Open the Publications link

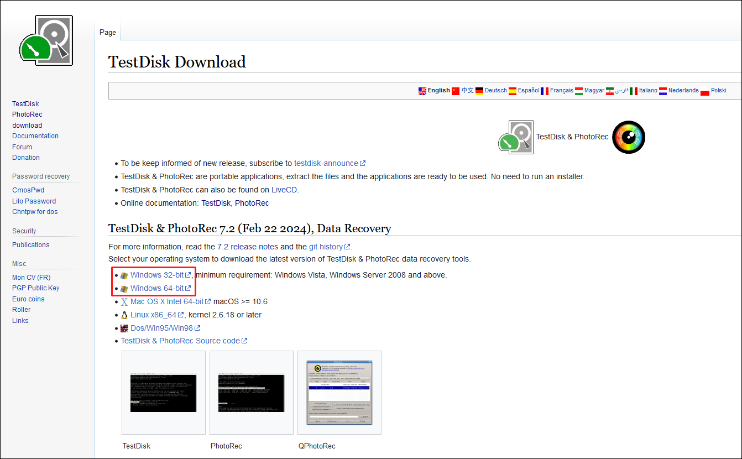[x=31, y=245]
